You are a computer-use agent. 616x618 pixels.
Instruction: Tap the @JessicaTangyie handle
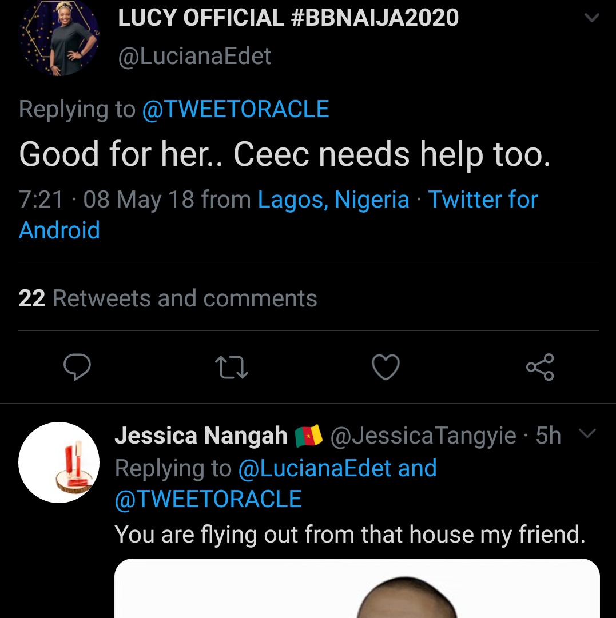[423, 436]
